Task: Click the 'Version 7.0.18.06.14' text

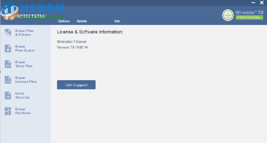Action: point(72,47)
